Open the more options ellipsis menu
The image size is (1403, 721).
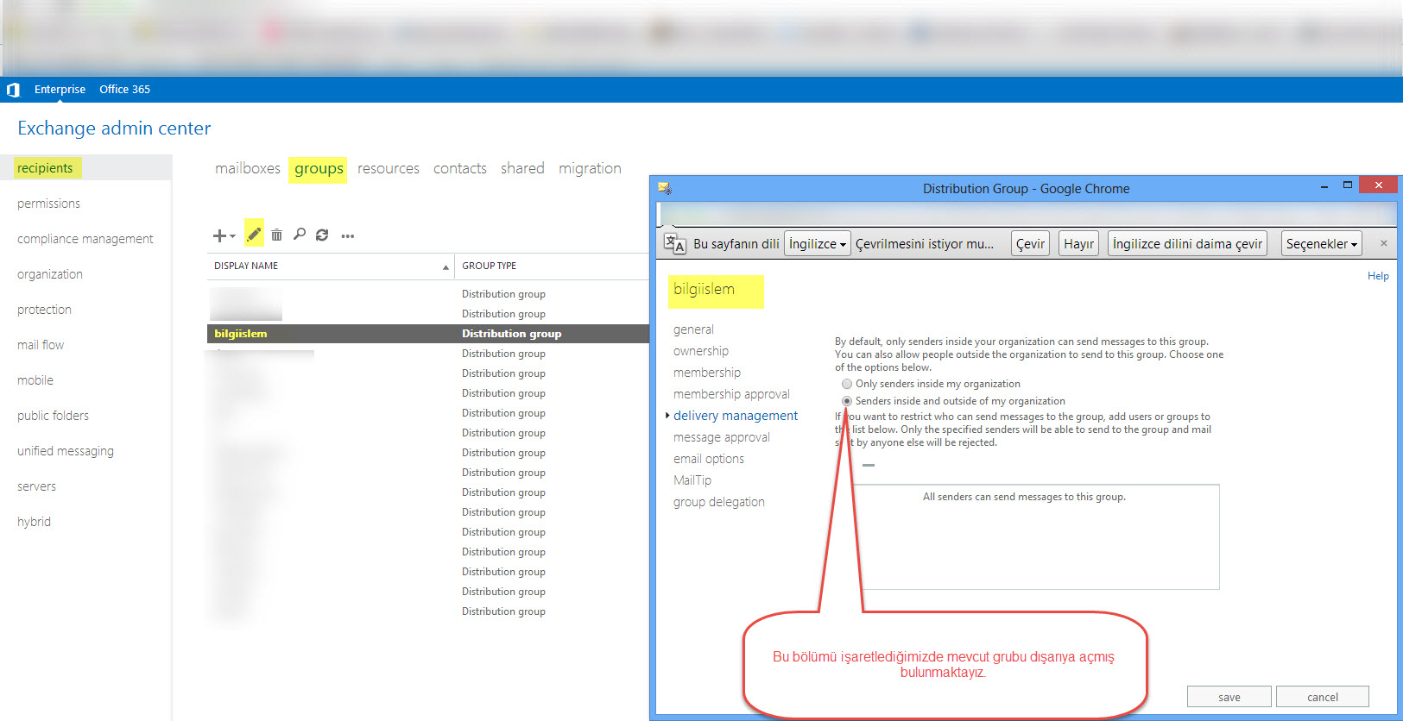[x=348, y=235]
